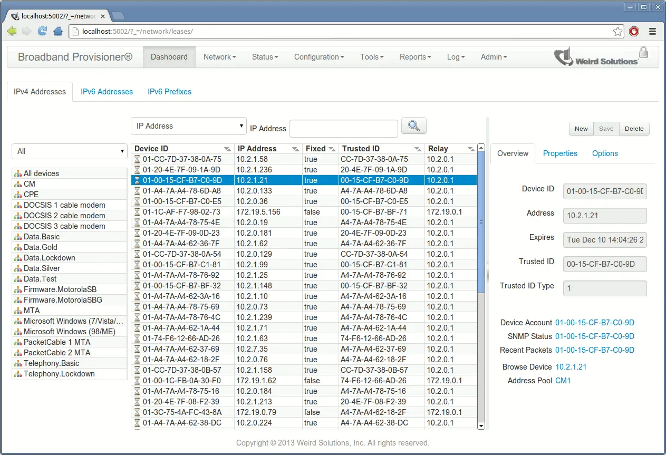Image resolution: width=666 pixels, height=455 pixels.
Task: Open the Reports menu
Action: (x=415, y=56)
